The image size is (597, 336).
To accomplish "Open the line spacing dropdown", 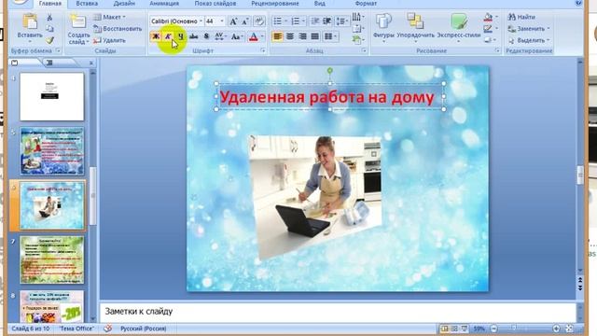I will (x=341, y=21).
